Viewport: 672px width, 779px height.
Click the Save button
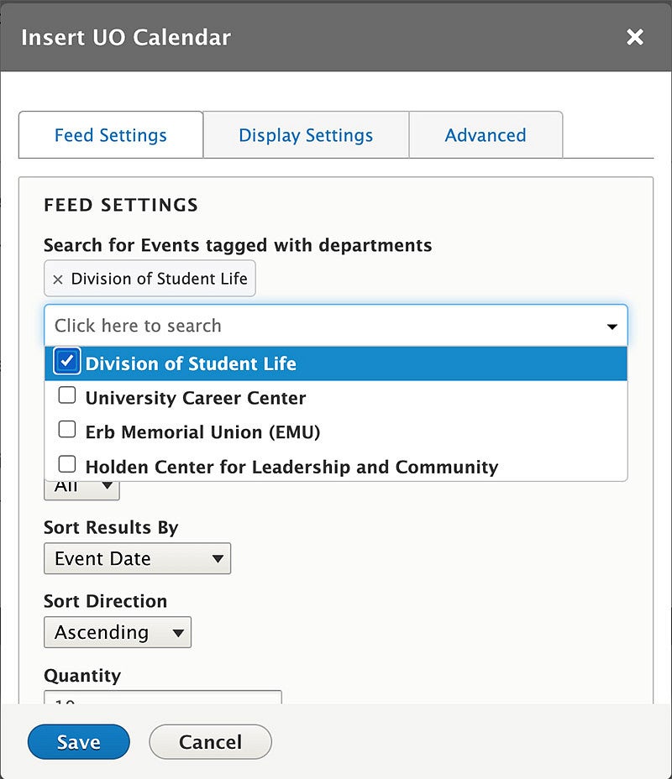tap(78, 742)
